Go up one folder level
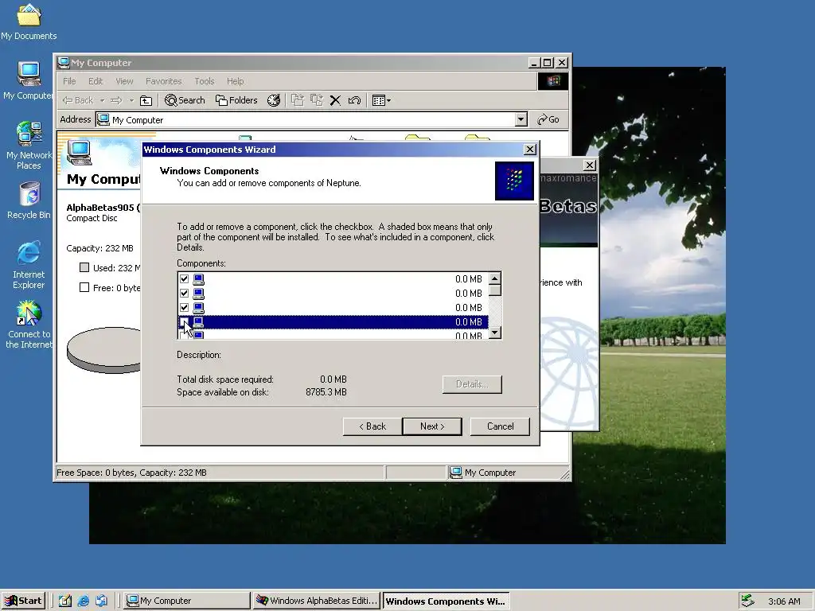The image size is (815, 611). click(146, 100)
